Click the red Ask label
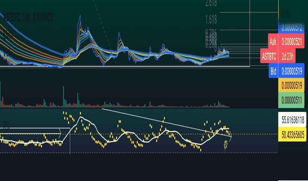 (x=273, y=41)
